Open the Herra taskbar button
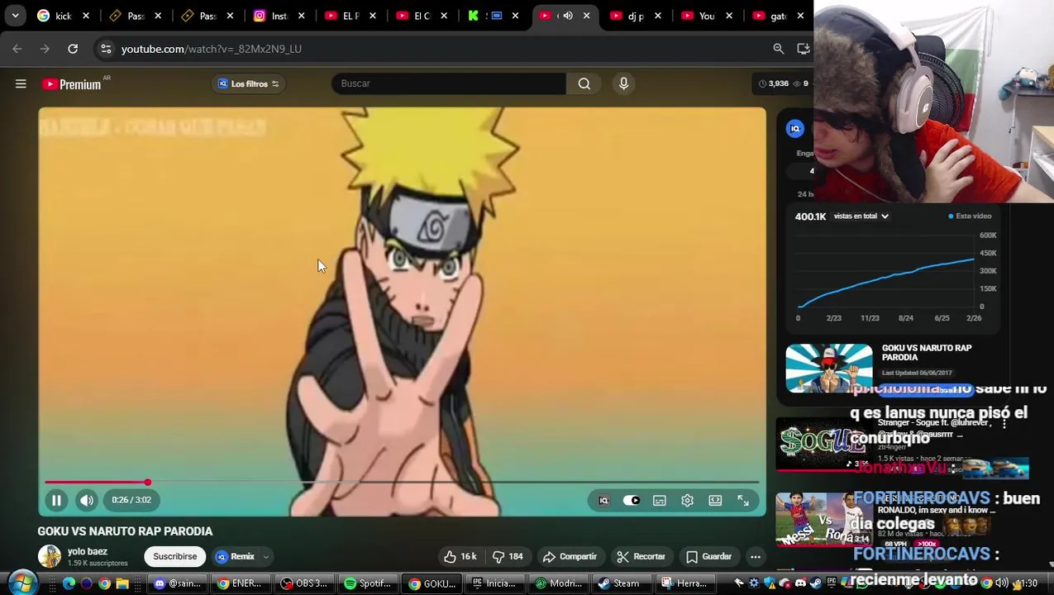 pyautogui.click(x=684, y=583)
